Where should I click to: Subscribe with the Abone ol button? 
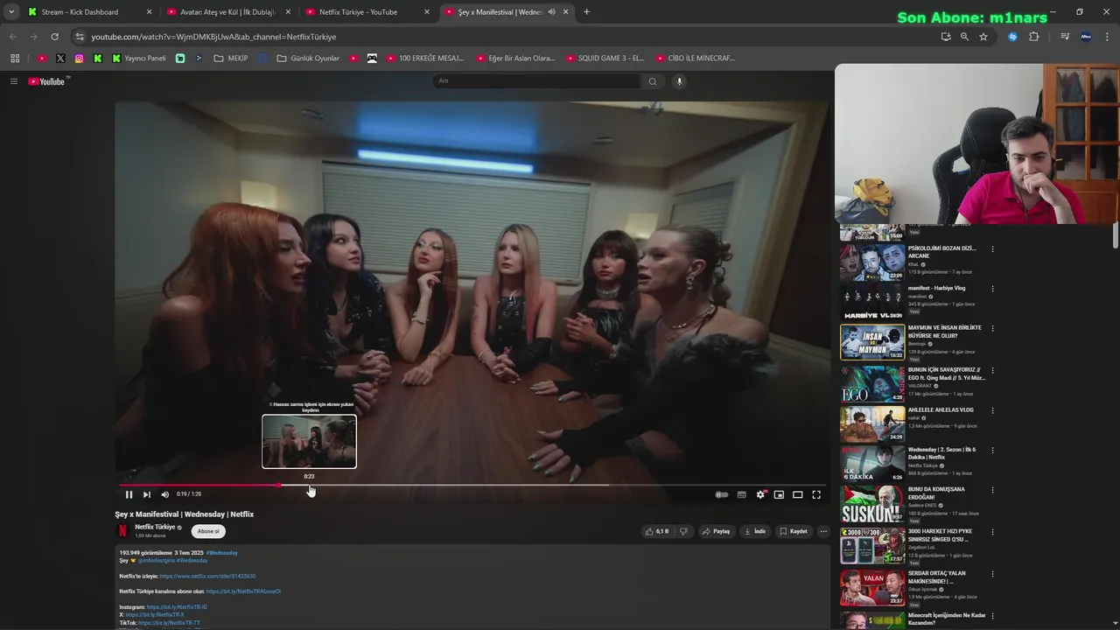coord(208,531)
